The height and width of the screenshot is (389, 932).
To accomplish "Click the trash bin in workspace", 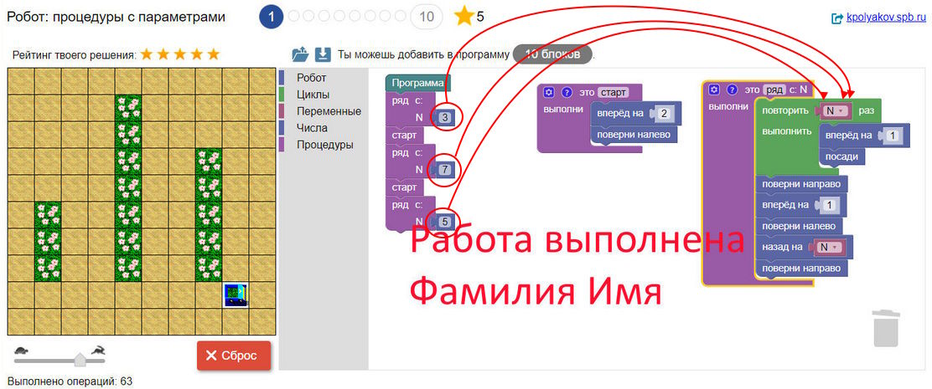I will click(x=886, y=327).
